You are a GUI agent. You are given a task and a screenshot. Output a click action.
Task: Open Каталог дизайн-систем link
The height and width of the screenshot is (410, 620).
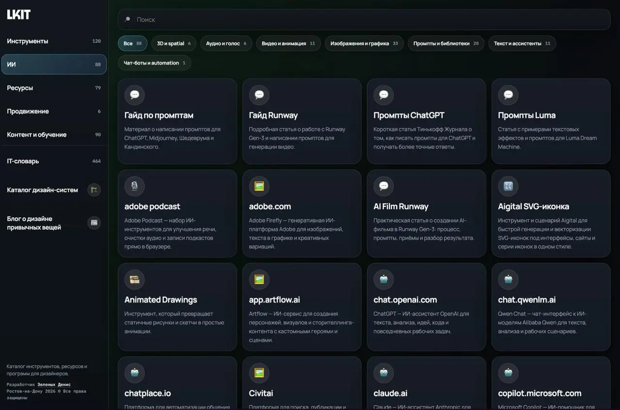(54, 190)
